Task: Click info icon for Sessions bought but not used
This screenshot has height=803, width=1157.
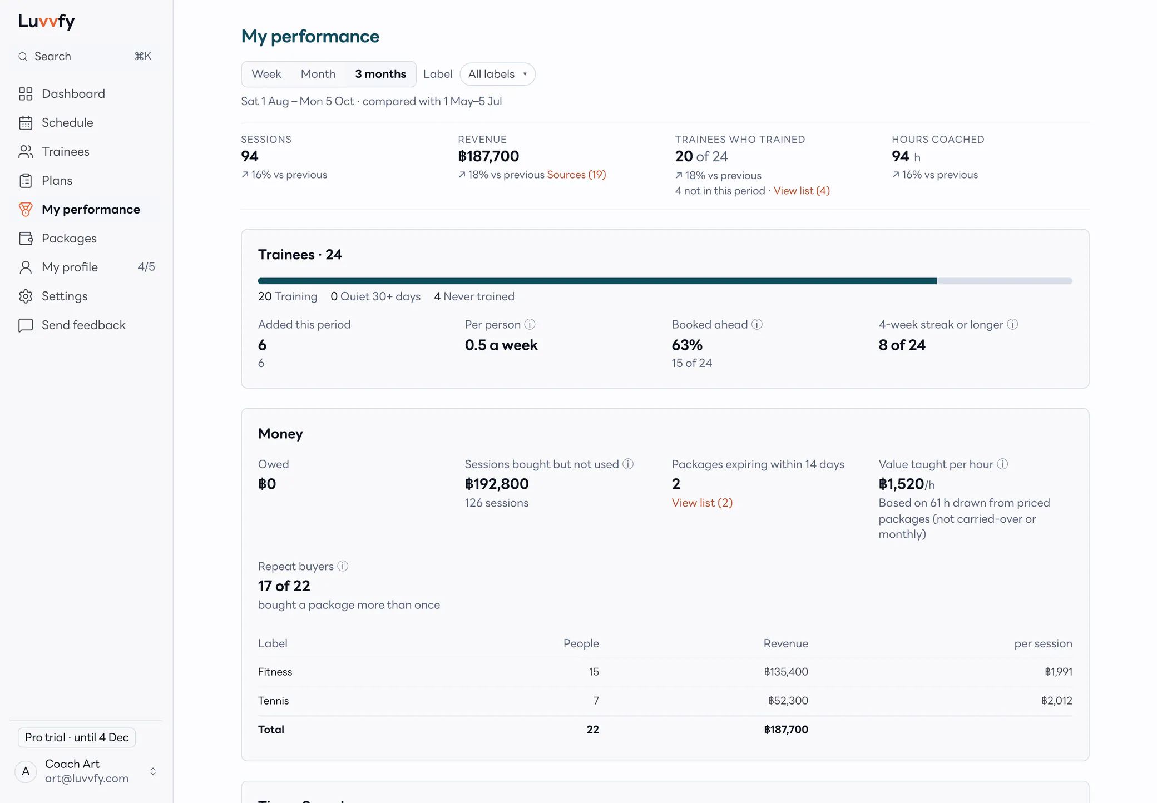Action: (628, 464)
